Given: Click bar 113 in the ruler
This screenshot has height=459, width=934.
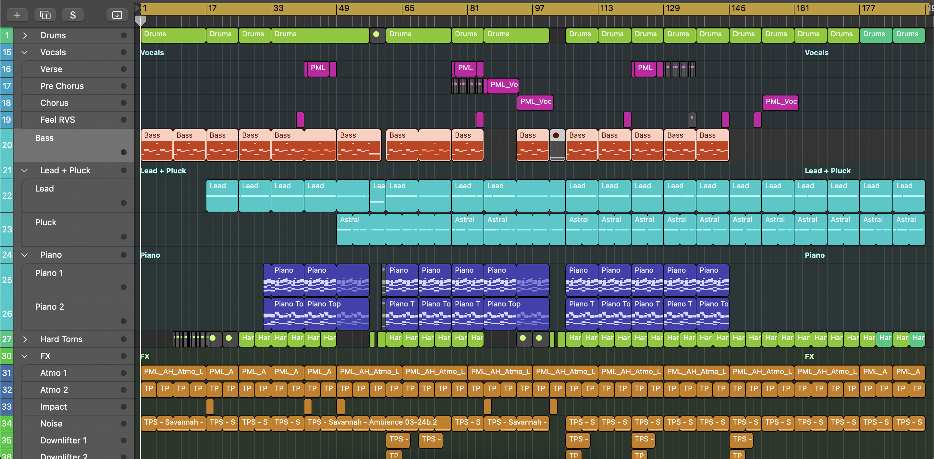Looking at the screenshot, I should click(x=607, y=8).
